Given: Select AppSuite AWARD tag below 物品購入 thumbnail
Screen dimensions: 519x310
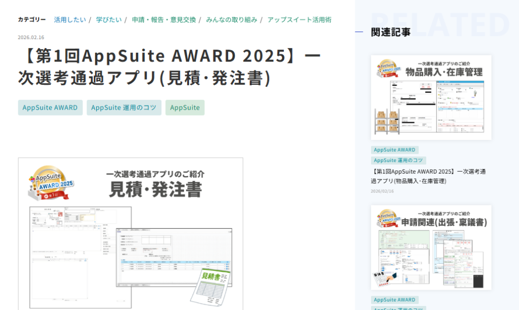Looking at the screenshot, I should [394, 150].
